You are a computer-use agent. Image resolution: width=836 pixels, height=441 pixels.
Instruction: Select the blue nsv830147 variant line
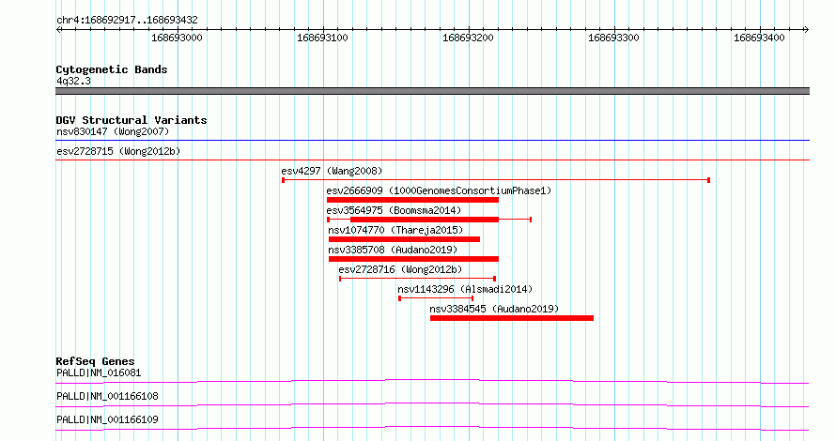pyautogui.click(x=432, y=141)
